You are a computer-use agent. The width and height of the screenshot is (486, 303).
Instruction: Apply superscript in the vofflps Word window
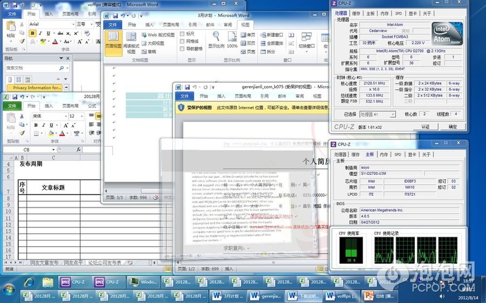76,34
